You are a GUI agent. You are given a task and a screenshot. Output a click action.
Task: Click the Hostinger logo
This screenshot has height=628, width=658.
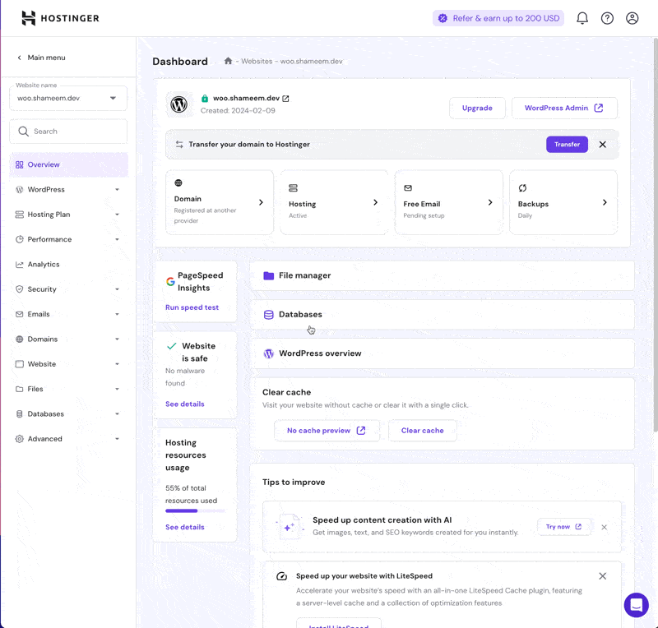[x=60, y=18]
